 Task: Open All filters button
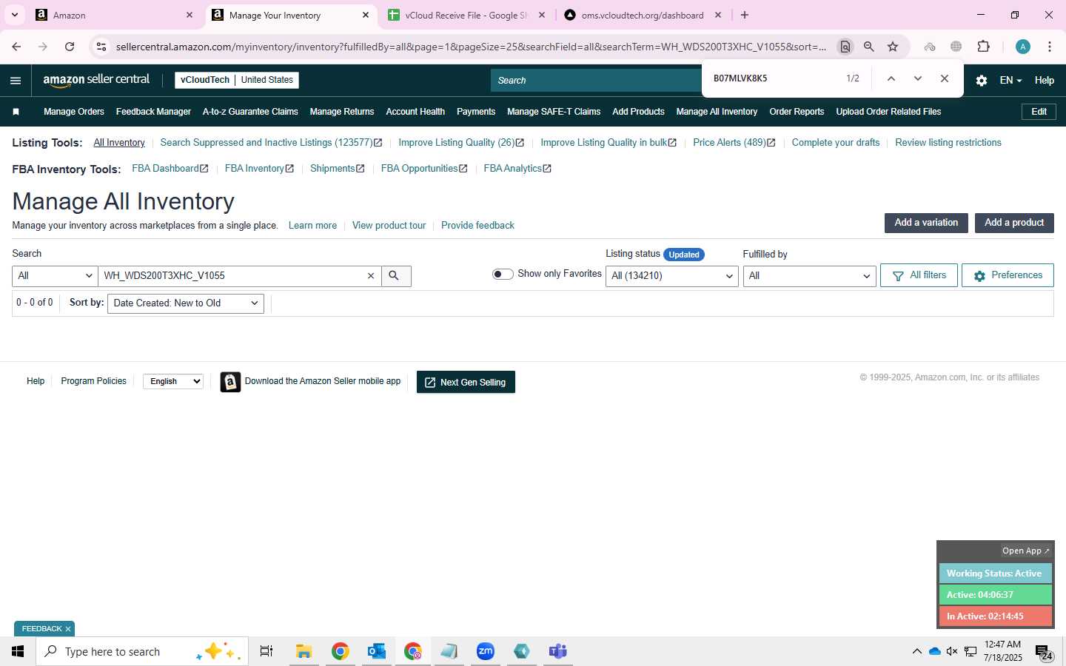click(919, 275)
